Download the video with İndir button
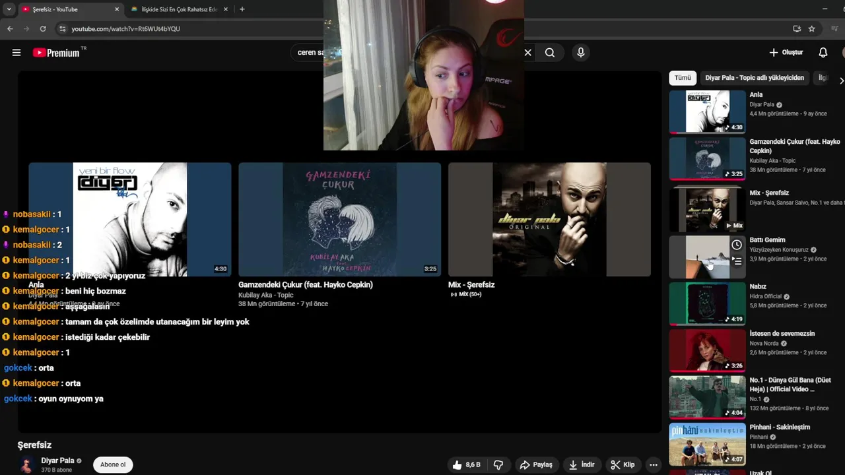845x475 pixels. (x=582, y=464)
